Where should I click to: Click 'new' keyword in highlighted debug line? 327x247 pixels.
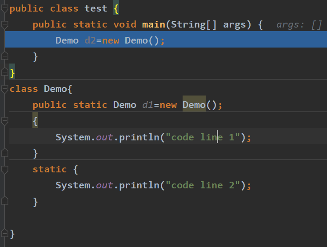pos(111,40)
